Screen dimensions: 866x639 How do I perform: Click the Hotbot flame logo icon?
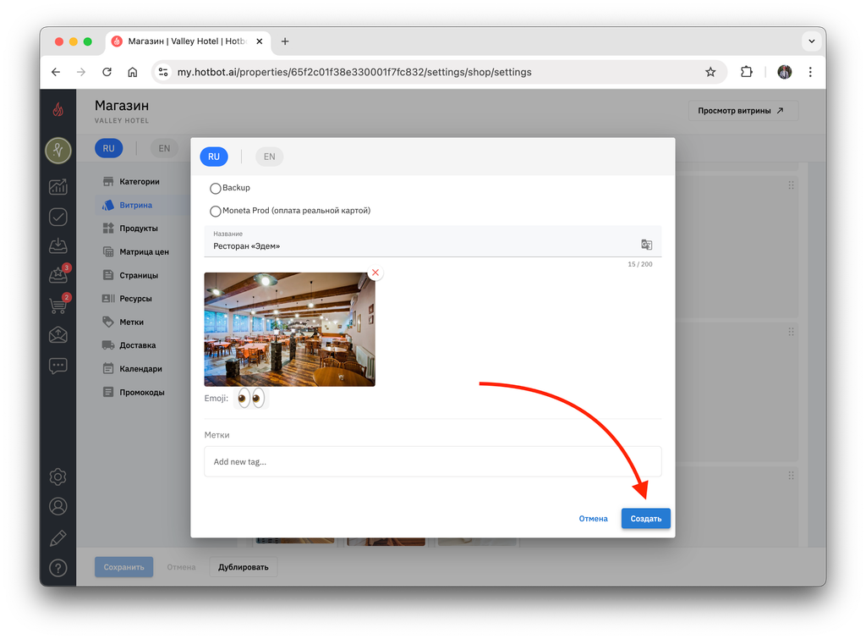pyautogui.click(x=58, y=109)
